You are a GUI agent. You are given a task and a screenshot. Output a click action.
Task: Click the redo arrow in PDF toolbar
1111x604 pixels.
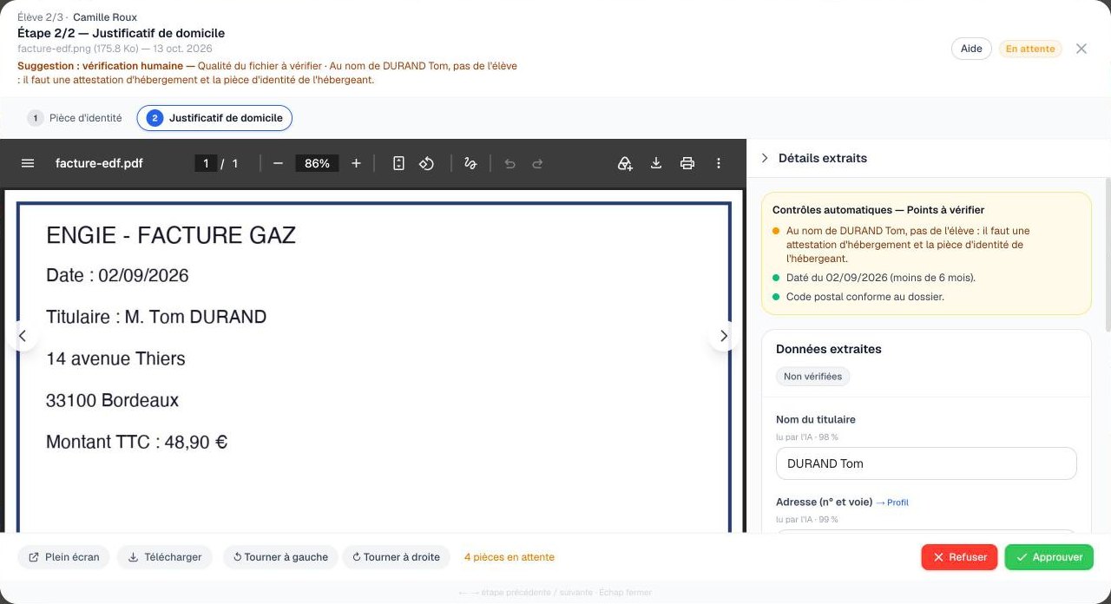pos(537,163)
